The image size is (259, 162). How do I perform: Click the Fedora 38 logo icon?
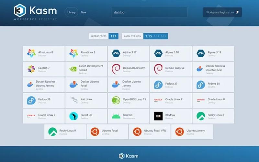(x=201, y=85)
